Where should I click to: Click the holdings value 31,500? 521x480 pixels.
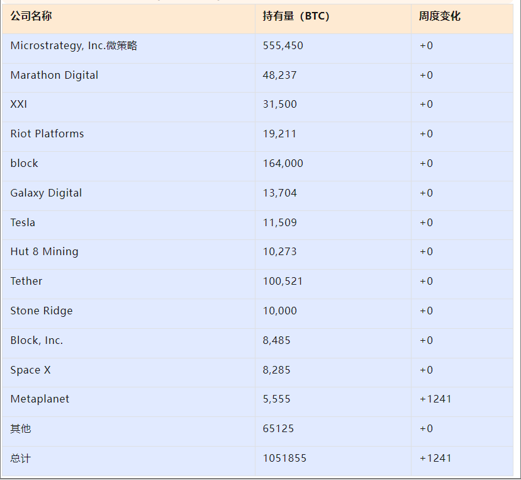point(279,105)
